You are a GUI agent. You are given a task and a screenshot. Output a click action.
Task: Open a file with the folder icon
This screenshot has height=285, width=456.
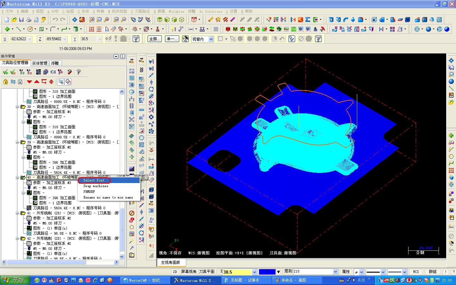14,20
